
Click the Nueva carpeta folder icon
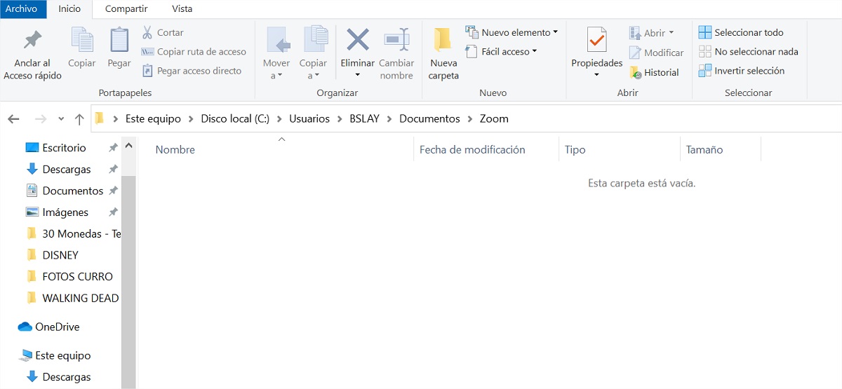click(443, 41)
